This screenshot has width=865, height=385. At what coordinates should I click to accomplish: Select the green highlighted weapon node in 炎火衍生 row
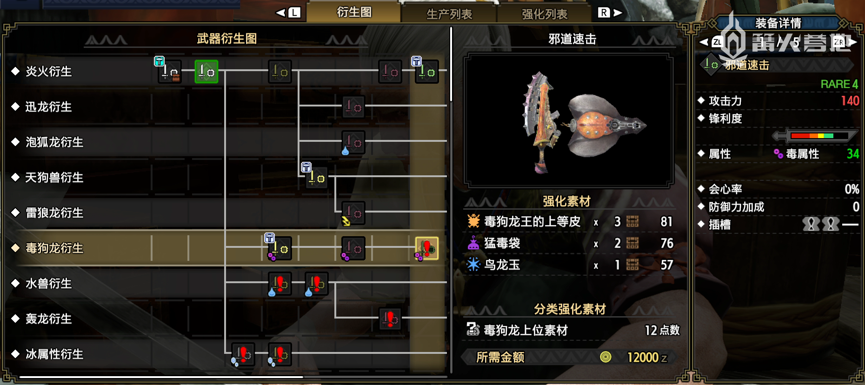click(206, 72)
